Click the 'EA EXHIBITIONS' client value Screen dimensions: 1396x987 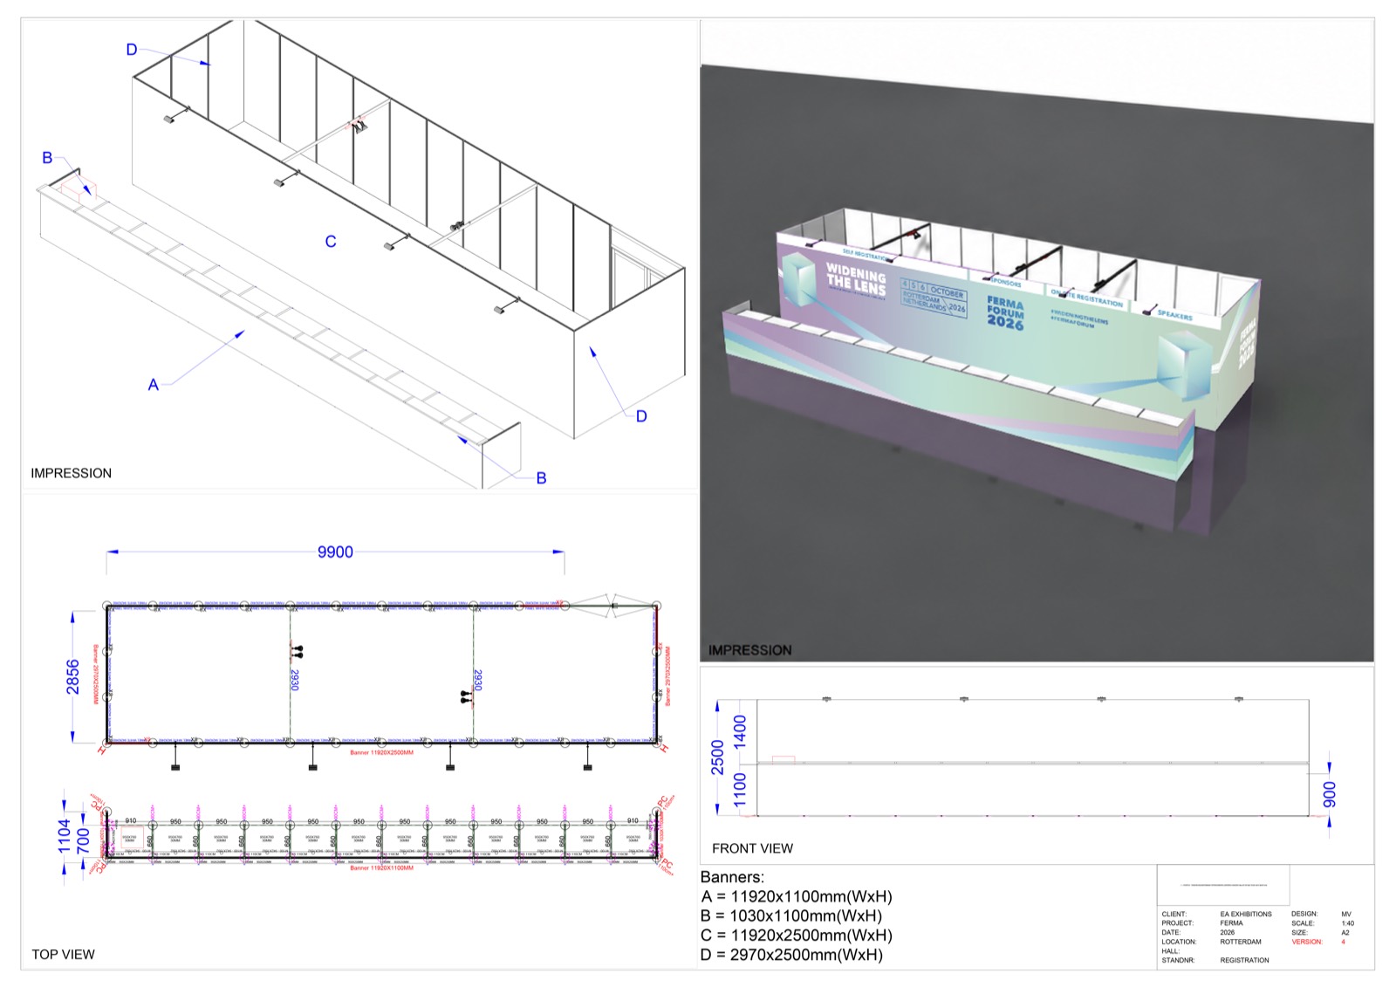(1246, 914)
